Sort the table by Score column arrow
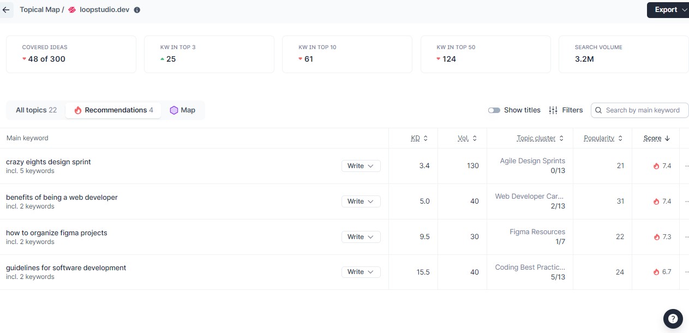The height and width of the screenshot is (333, 689). pyautogui.click(x=667, y=139)
